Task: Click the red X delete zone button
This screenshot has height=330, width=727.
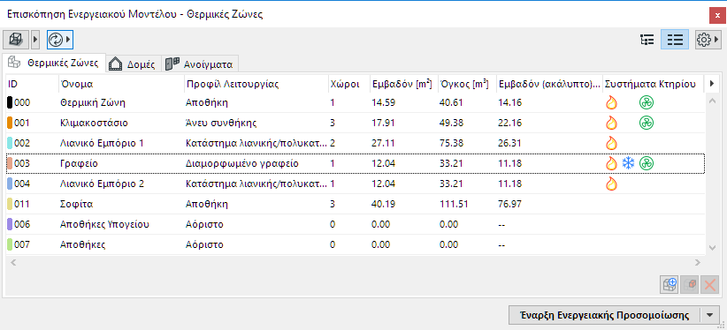Action: [x=709, y=284]
